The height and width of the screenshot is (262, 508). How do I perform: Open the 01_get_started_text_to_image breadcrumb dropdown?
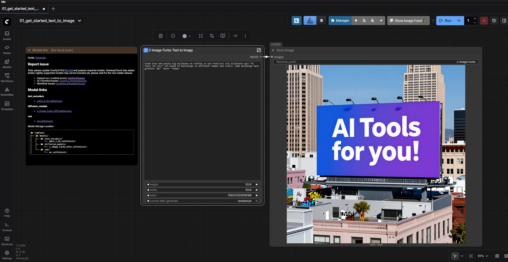click(50, 21)
